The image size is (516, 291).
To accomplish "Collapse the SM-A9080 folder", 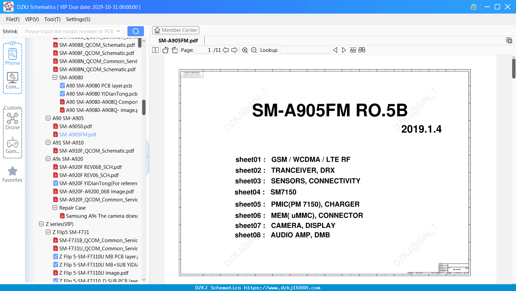I will point(55,77).
